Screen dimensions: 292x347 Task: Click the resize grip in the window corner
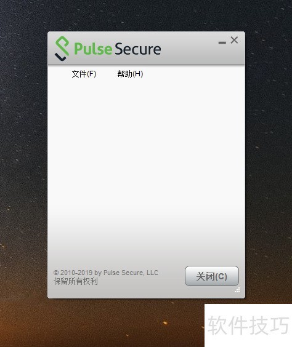237,290
